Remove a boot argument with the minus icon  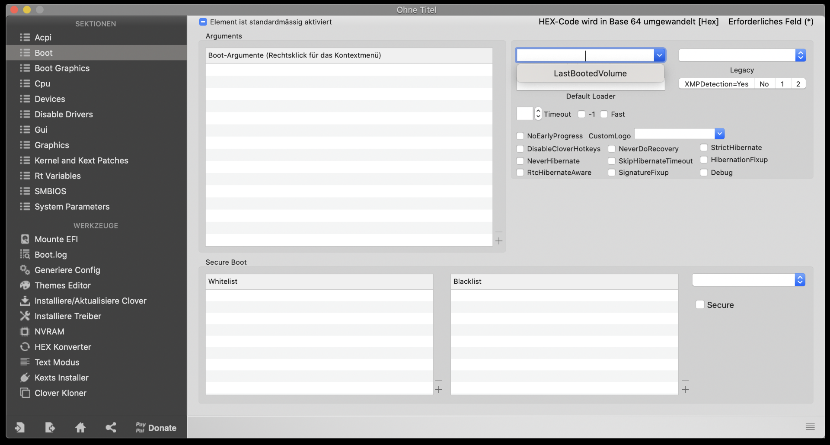coord(499,232)
